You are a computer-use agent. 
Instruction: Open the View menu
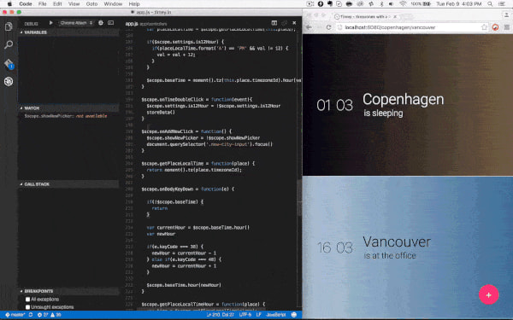click(74, 4)
